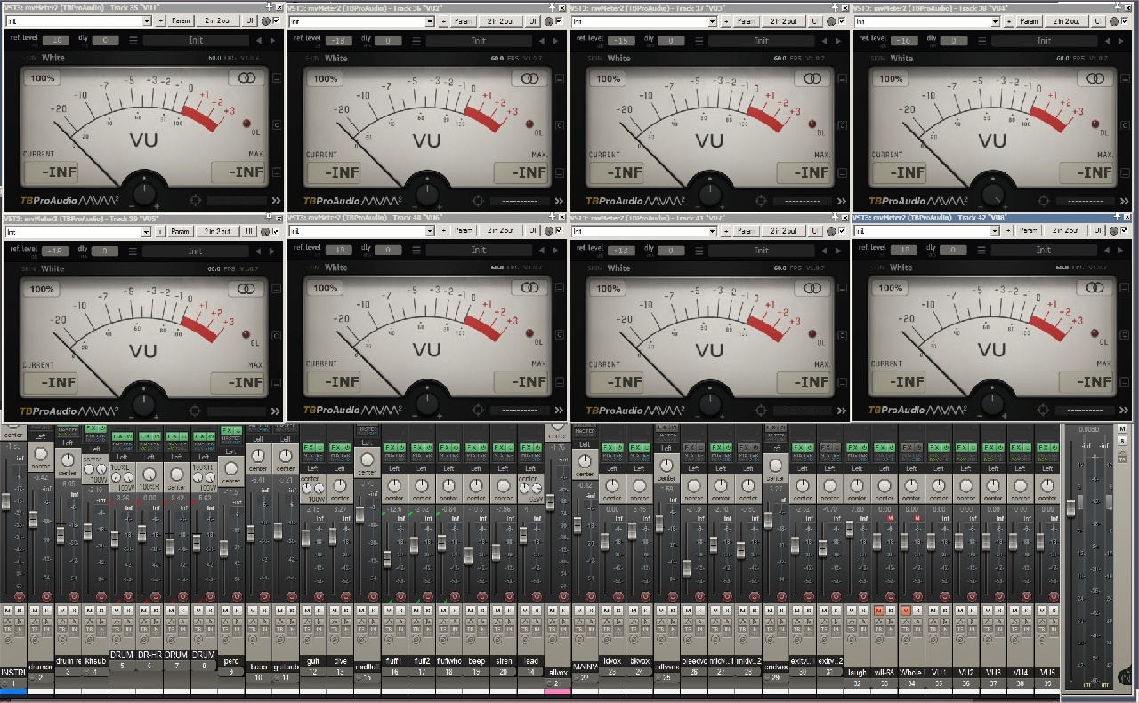The image size is (1139, 703).
Task: Unmute the will-95 track
Action: pos(878,611)
